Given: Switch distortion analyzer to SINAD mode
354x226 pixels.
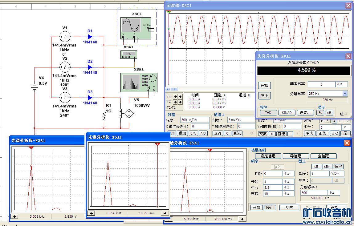Looking at the screenshot, I should click(287, 113).
